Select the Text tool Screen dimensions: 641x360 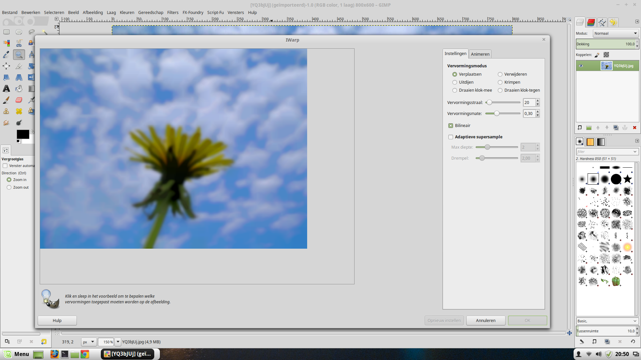point(6,89)
